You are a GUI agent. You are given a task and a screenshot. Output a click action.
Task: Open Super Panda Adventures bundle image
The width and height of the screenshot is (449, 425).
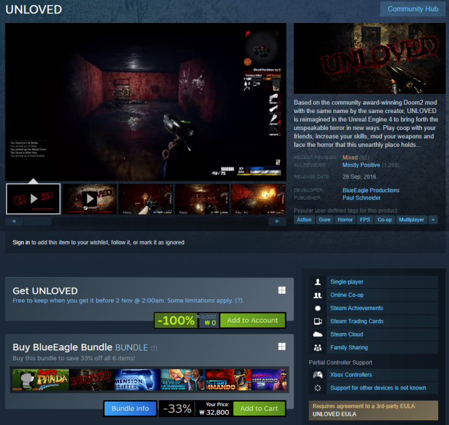point(40,380)
